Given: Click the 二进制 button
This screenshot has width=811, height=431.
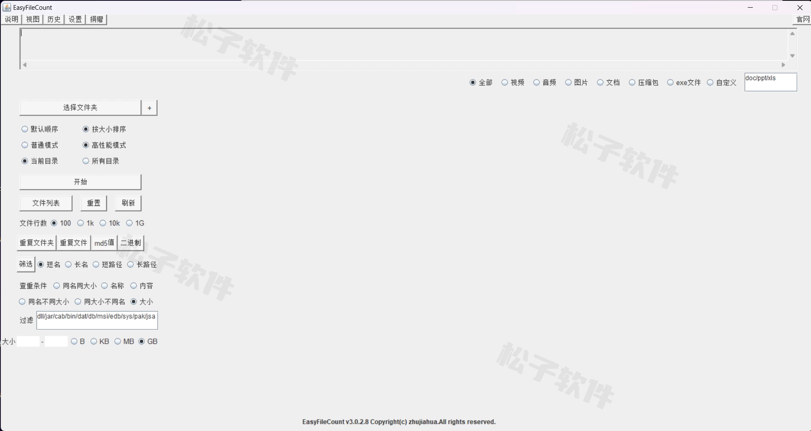Looking at the screenshot, I should (131, 243).
